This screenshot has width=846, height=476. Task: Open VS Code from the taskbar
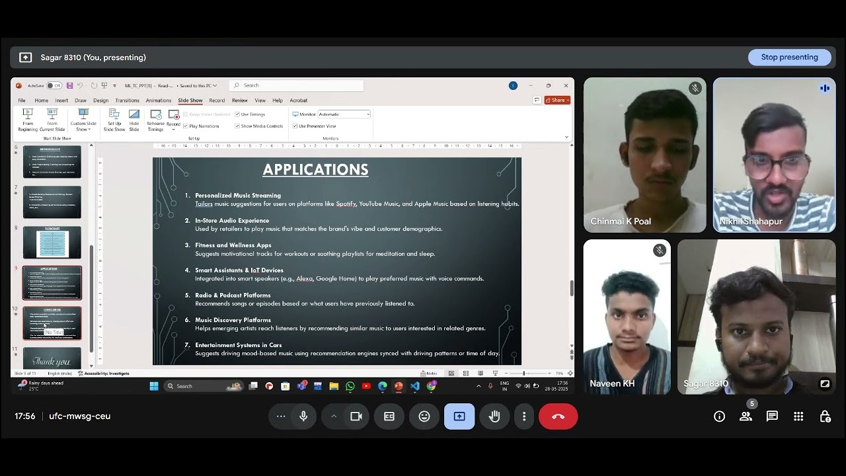point(414,386)
